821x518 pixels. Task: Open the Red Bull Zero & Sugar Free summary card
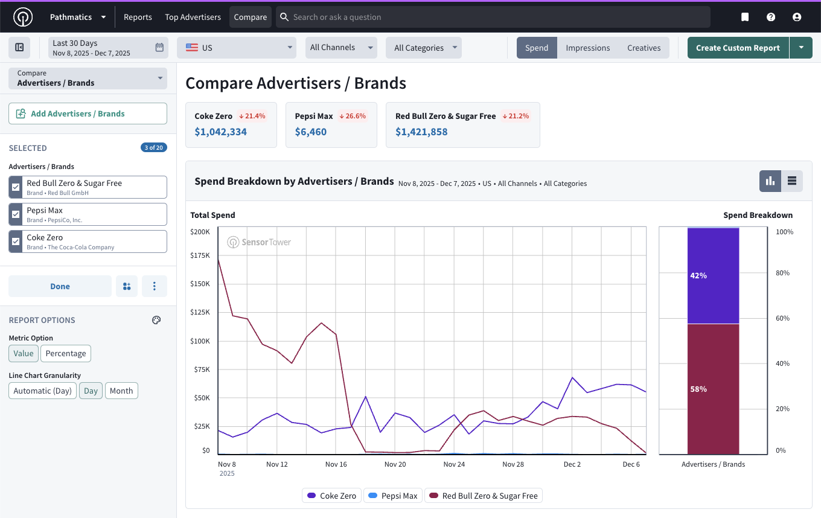tap(463, 125)
